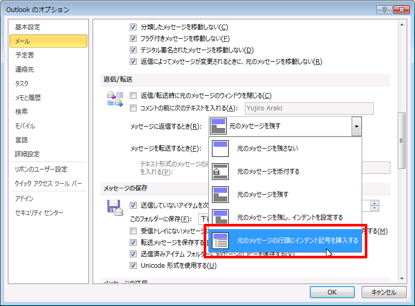
Task: Select 元のメッセージを残し、インデントを設定する option
Action: pos(285,218)
